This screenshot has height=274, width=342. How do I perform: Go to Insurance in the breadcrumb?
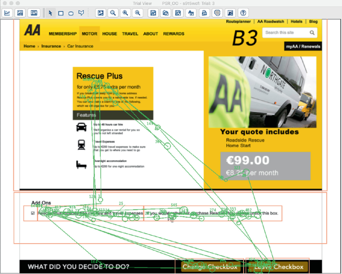(51, 46)
